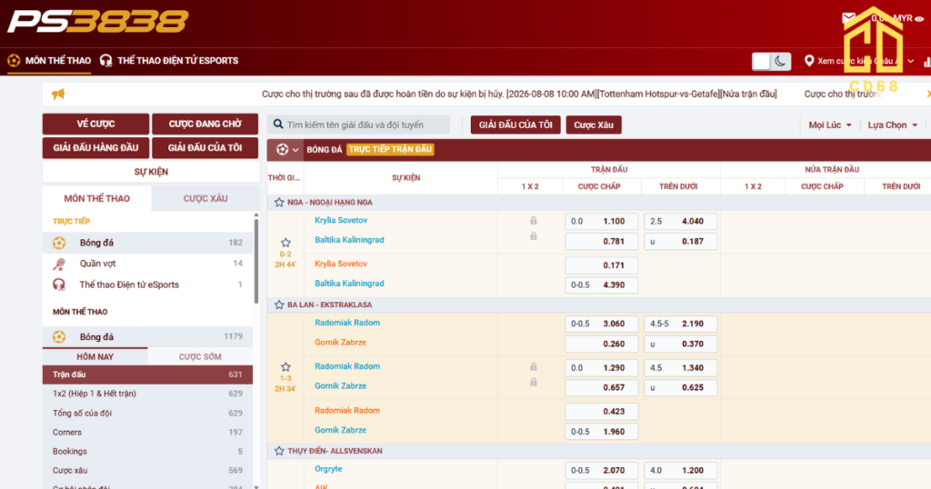Click the Cược Đang Chờ button
Screen dimensions: 931x489
205,124
